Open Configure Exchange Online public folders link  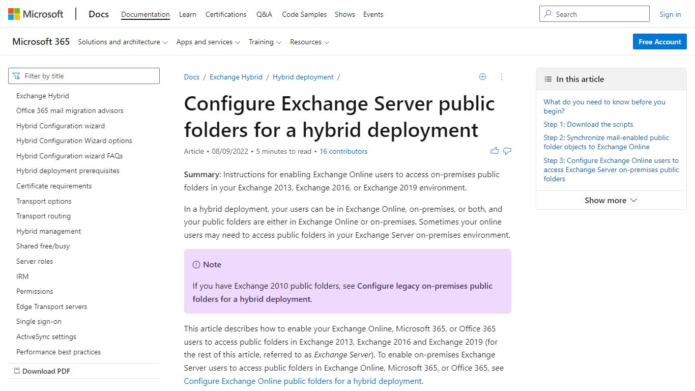[303, 381]
